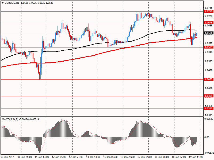Select the 1.0719 red price label
214x160 pixels.
[x=208, y=11]
